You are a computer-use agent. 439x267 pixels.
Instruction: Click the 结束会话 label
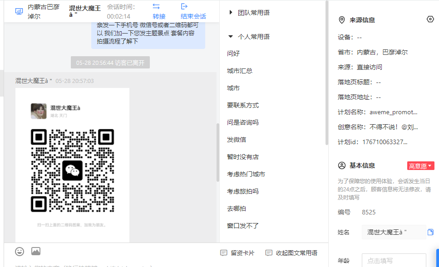coord(193,16)
